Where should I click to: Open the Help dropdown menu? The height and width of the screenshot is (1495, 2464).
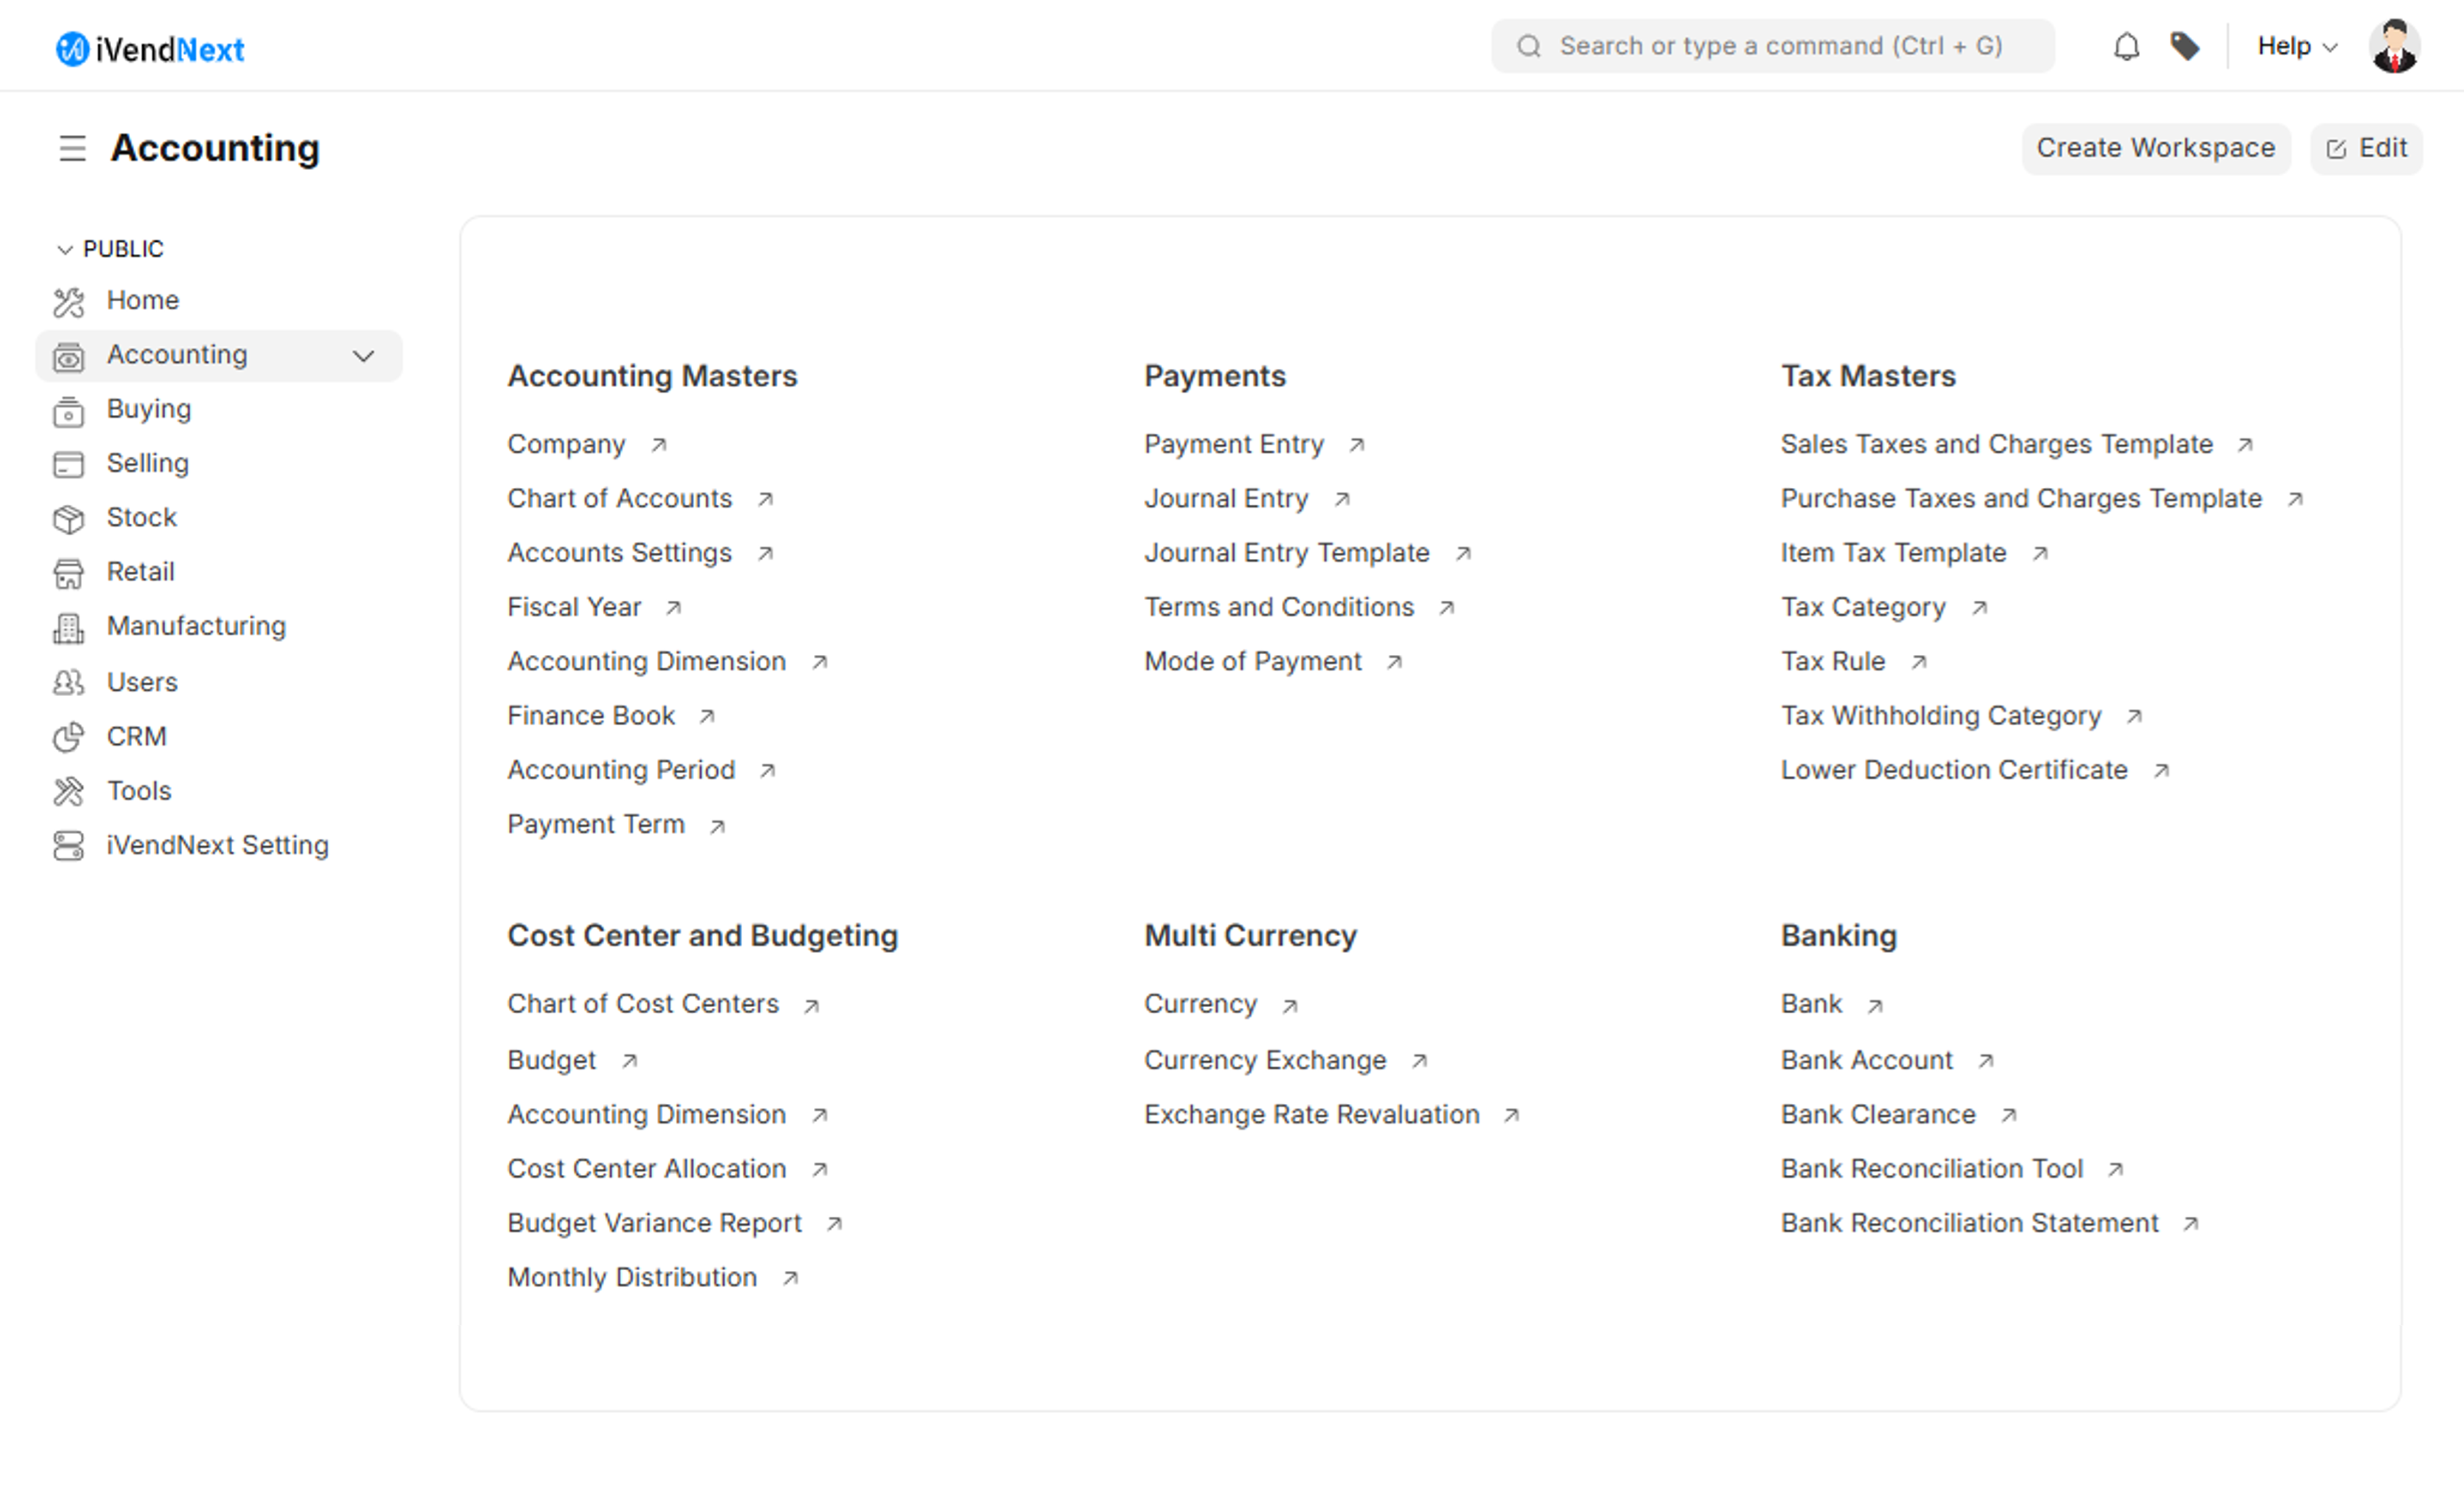pos(2296,46)
